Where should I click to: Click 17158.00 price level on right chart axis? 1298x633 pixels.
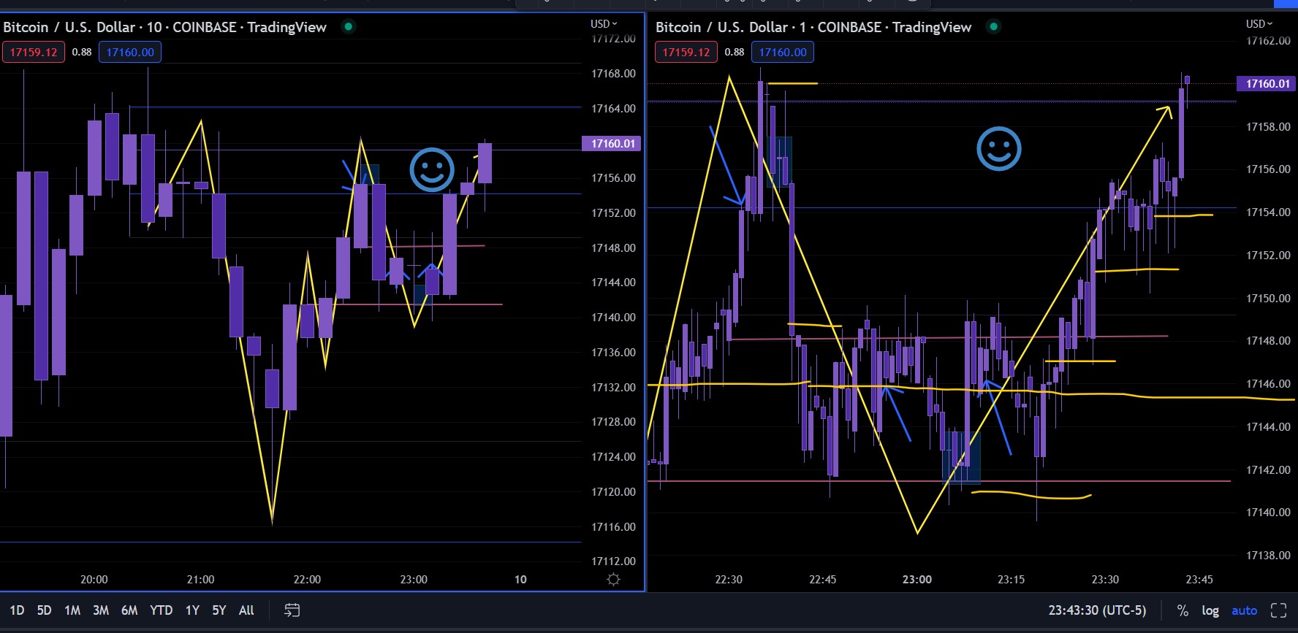tap(1268, 127)
